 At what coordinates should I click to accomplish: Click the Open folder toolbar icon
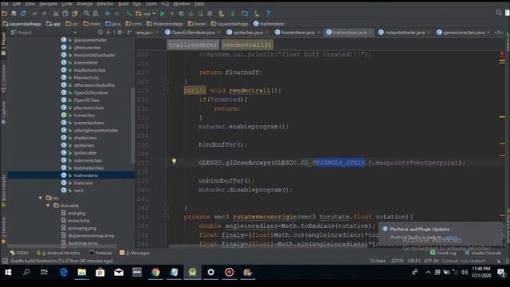(x=5, y=14)
